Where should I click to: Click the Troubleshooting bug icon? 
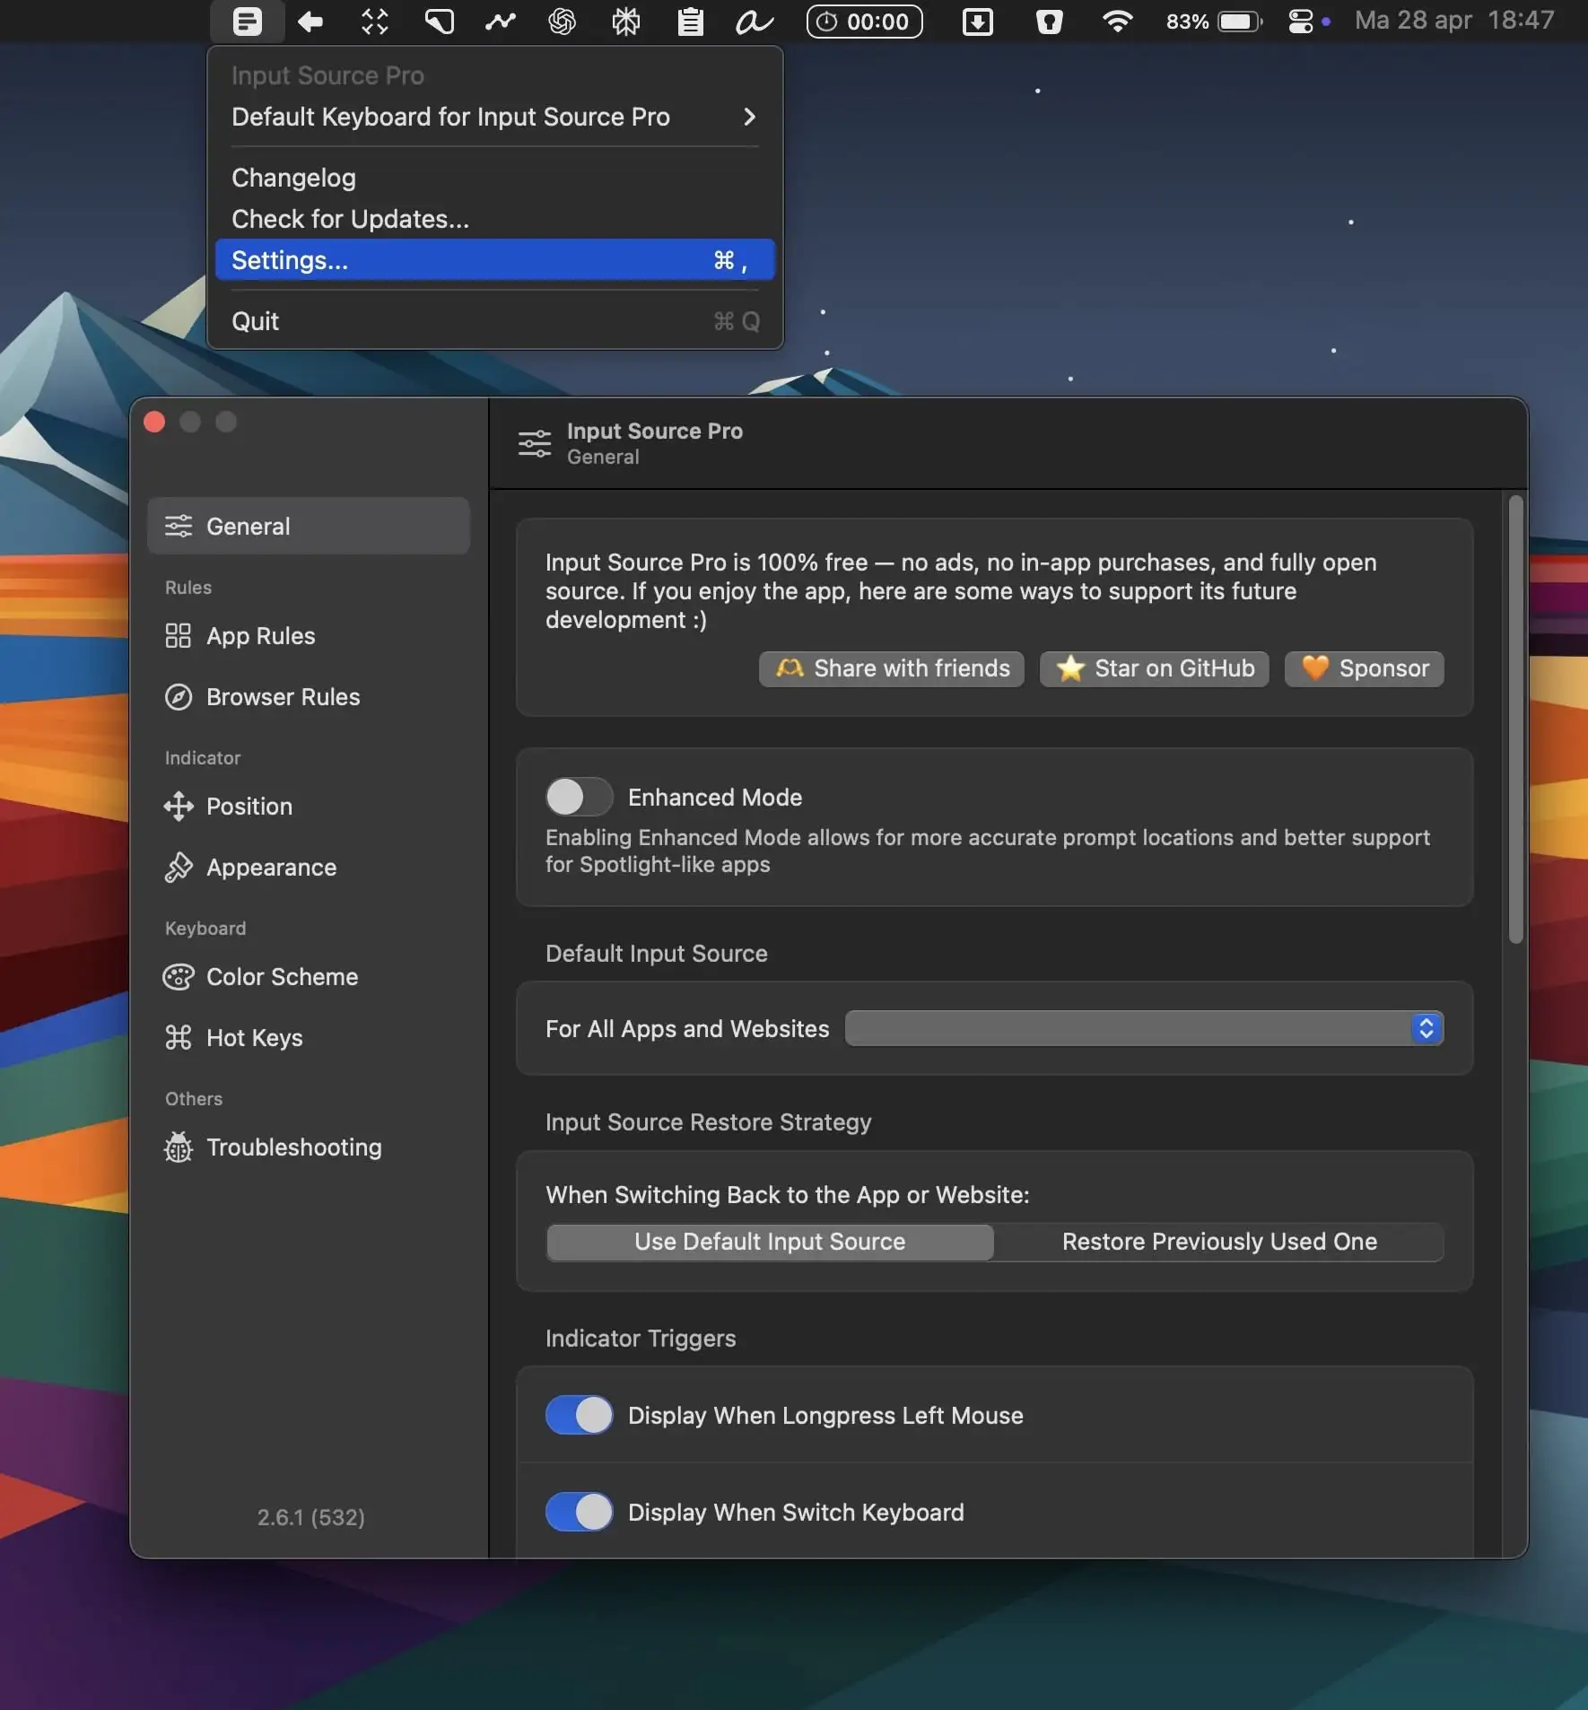tap(179, 1147)
